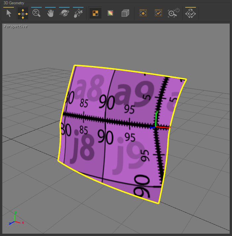
Task: Pick the hand pan tool
Action: click(50, 13)
